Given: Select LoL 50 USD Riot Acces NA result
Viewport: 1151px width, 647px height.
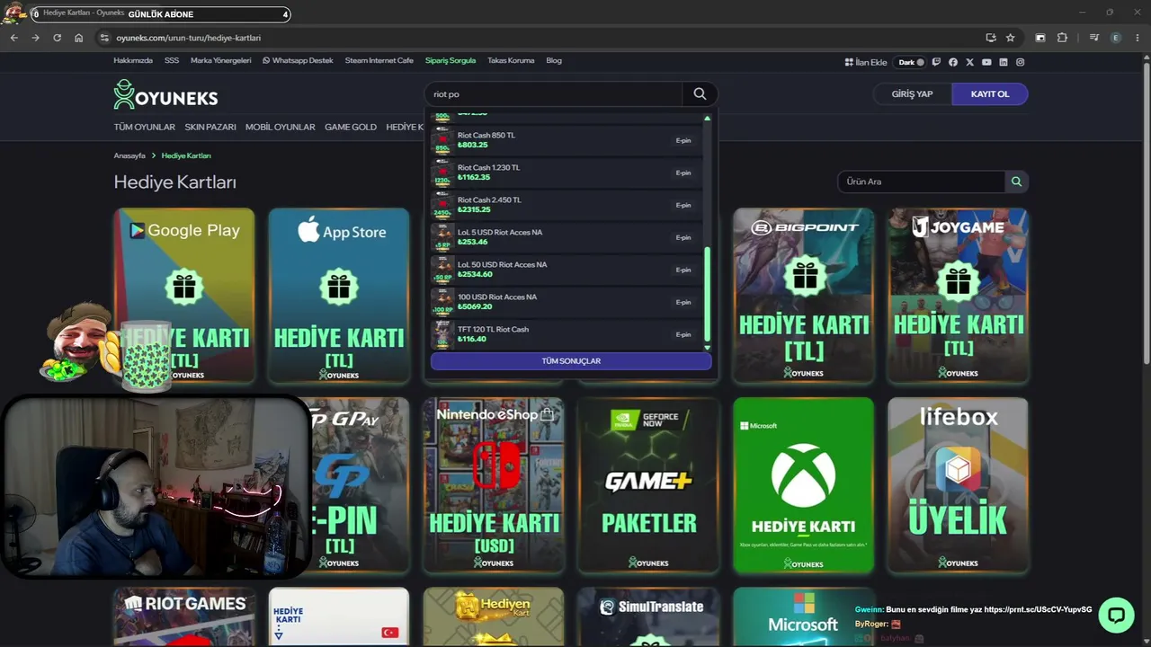Looking at the screenshot, I should pos(567,270).
